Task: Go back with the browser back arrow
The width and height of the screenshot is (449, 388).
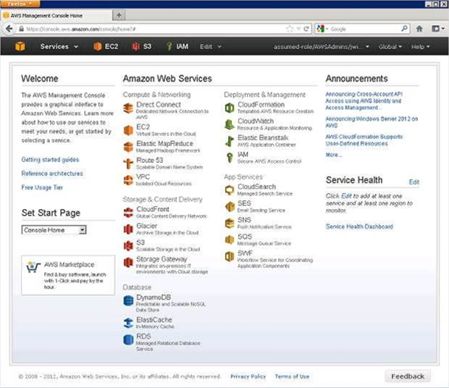Action: [9, 29]
